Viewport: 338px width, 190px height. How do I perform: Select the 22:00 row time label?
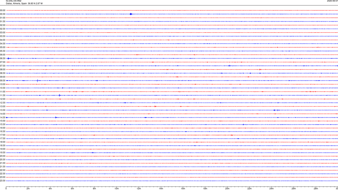tap(2, 170)
